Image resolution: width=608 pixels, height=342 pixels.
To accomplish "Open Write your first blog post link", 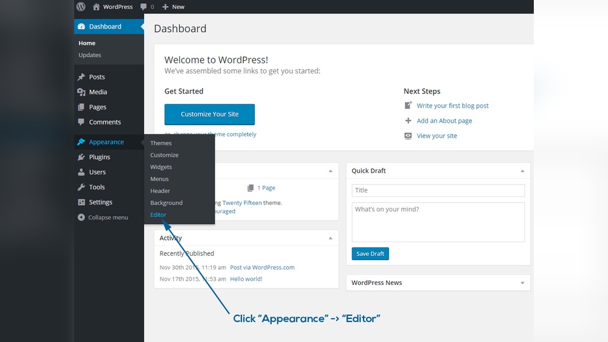I will (x=452, y=106).
